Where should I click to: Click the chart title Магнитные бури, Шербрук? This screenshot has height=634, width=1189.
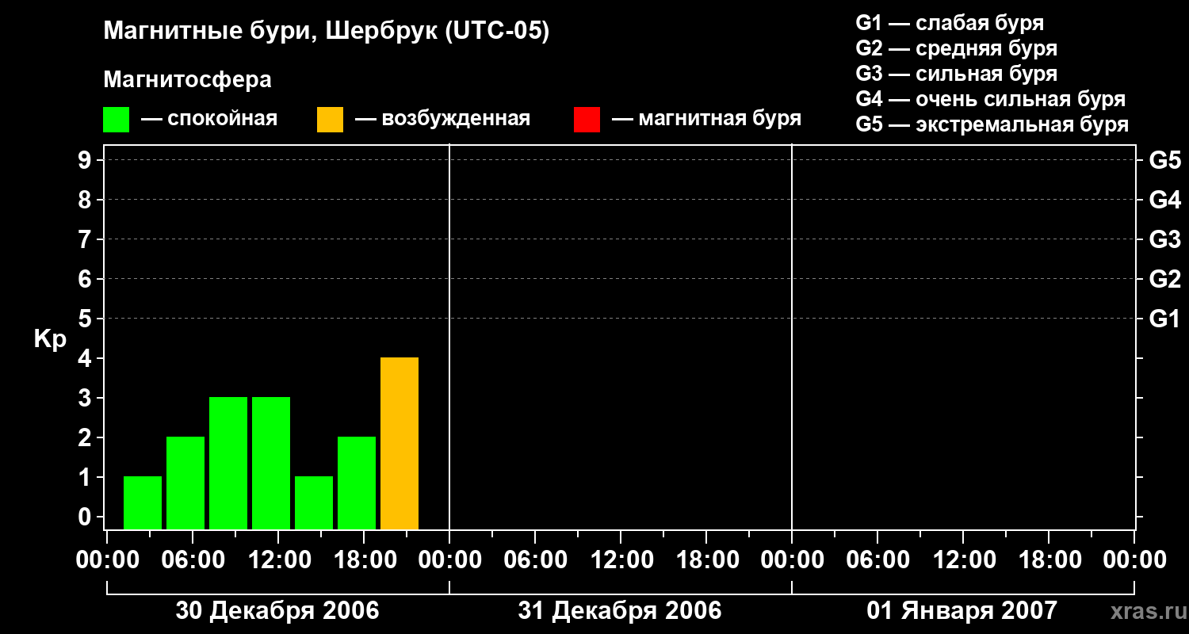tap(326, 32)
